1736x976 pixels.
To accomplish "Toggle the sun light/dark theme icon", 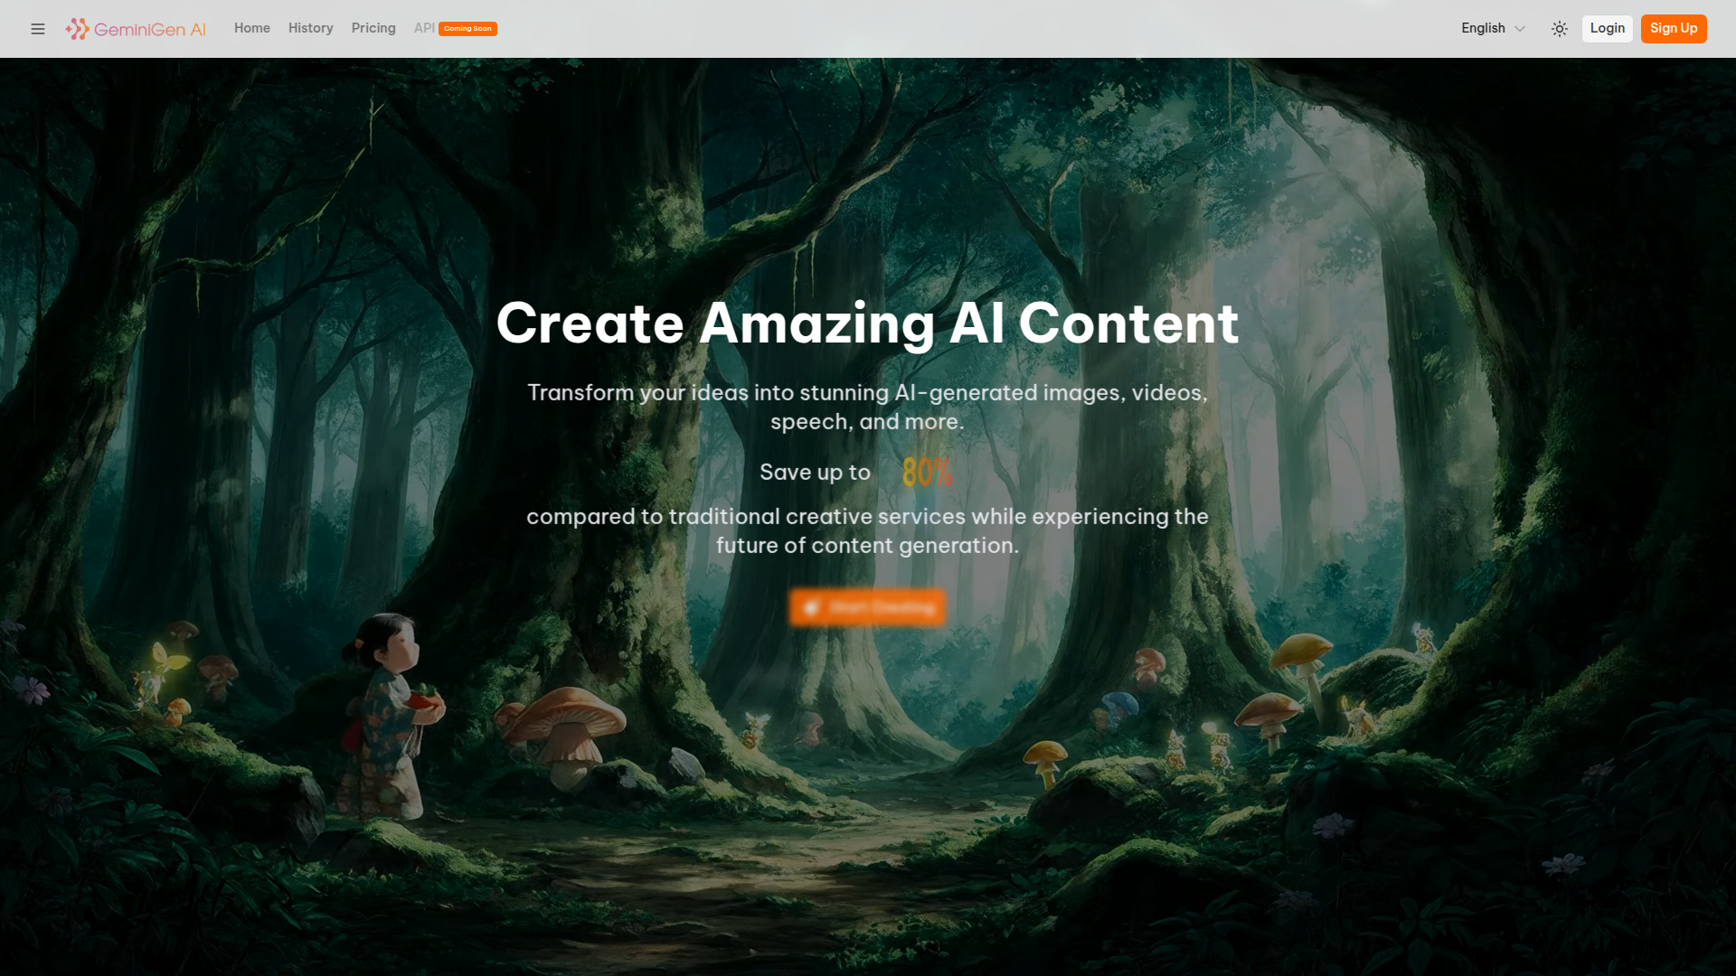I will coord(1560,29).
